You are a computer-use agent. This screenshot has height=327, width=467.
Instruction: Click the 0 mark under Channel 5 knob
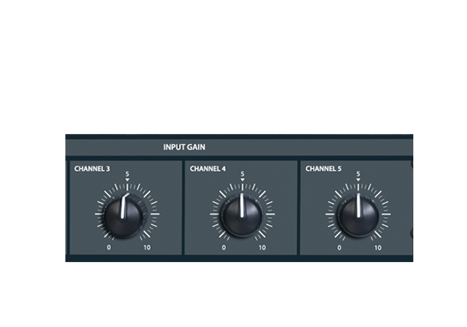(x=339, y=248)
